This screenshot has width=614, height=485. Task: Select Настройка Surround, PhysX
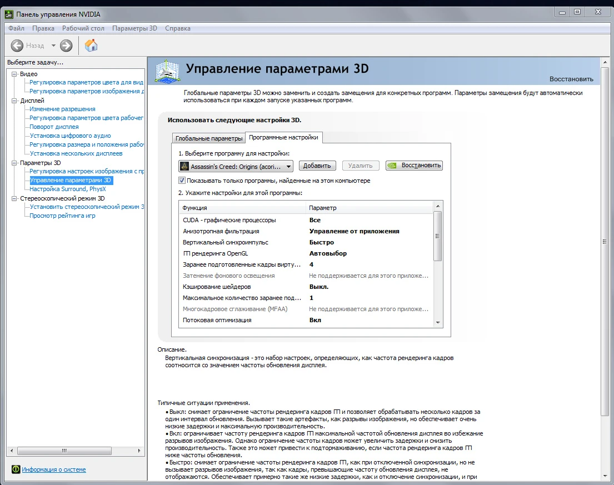[68, 189]
